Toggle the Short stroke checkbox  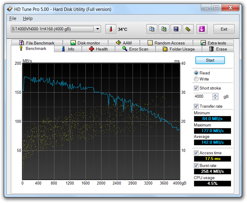coord(197,88)
